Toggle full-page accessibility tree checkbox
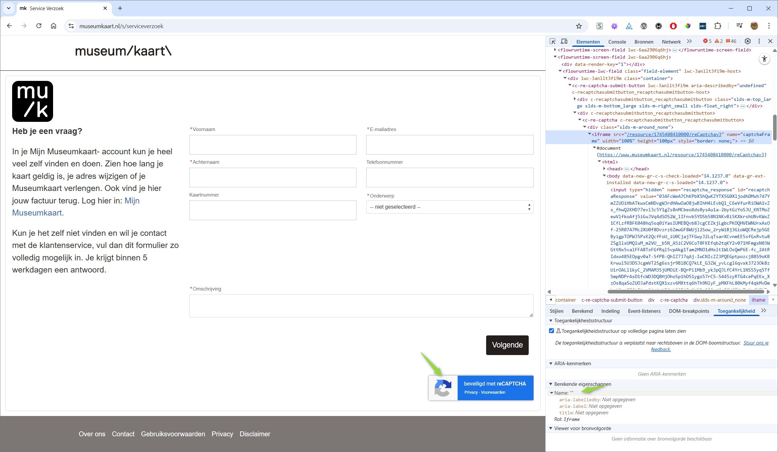The width and height of the screenshot is (778, 452). click(551, 331)
